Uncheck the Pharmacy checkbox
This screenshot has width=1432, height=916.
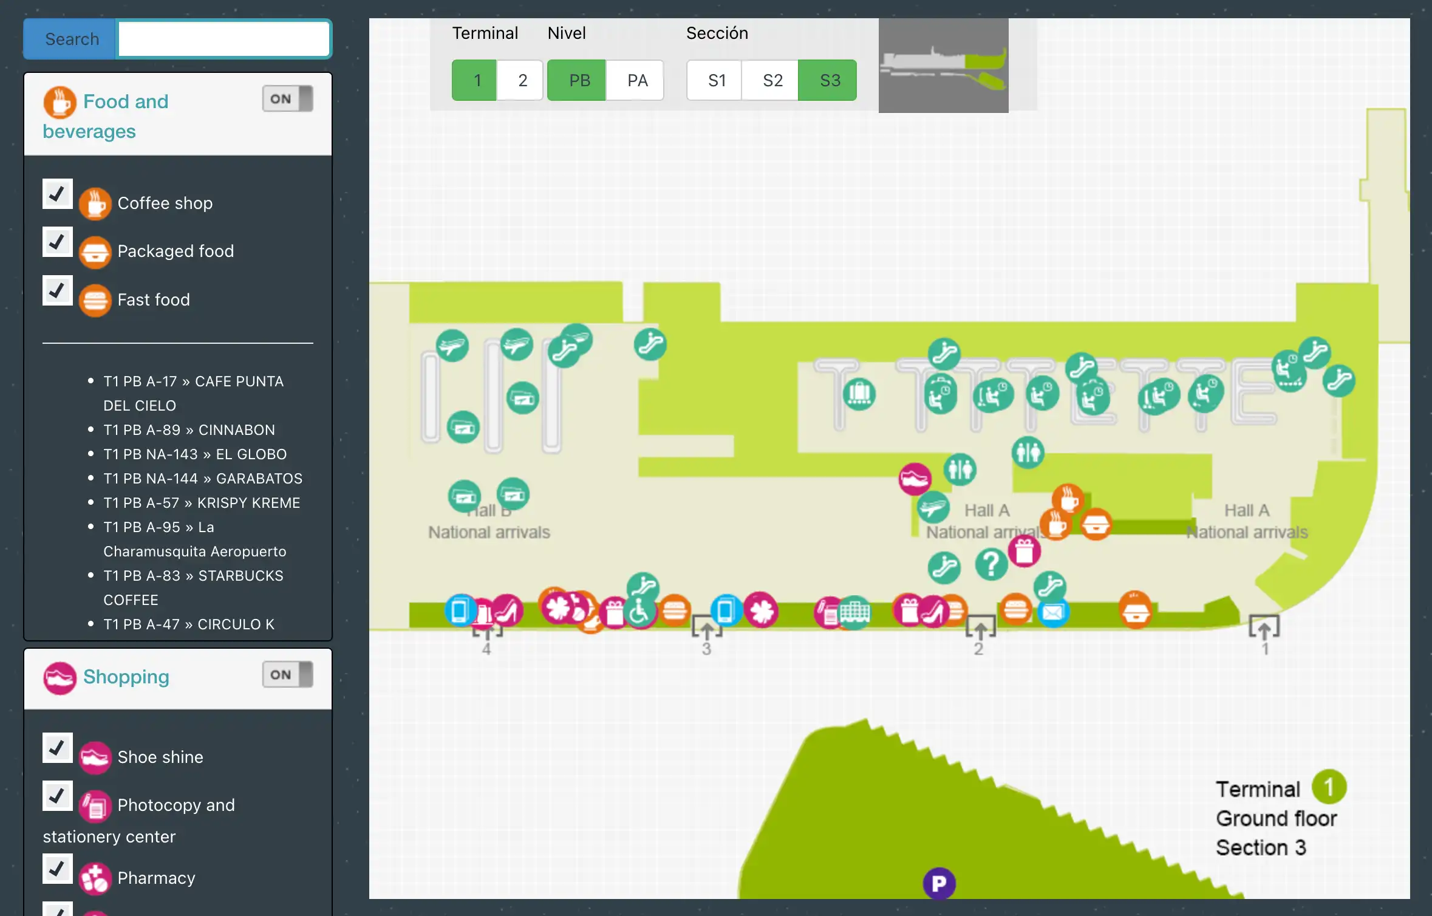pos(57,869)
